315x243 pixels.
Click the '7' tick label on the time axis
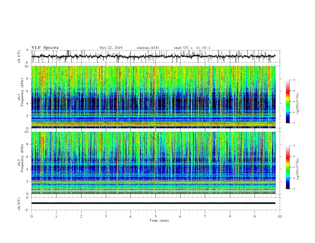(x=205, y=216)
